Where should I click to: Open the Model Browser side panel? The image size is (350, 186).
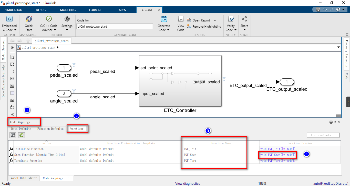3,50
